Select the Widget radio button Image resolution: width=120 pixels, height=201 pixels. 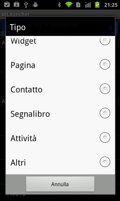[x=105, y=40]
